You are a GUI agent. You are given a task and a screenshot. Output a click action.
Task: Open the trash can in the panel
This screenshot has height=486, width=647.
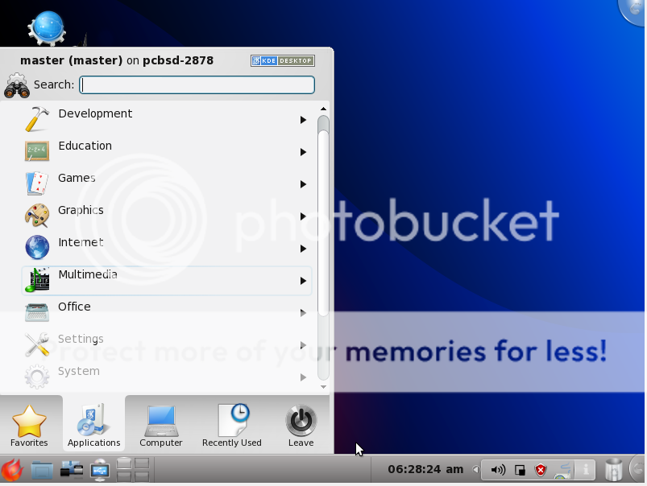[x=614, y=470]
